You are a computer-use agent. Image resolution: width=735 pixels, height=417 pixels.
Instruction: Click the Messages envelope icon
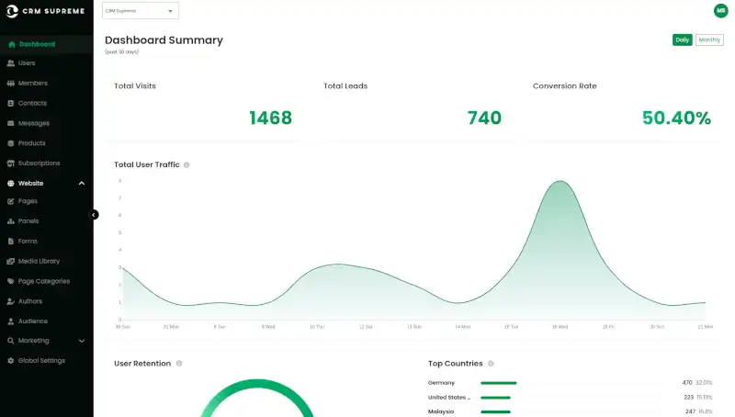click(11, 123)
